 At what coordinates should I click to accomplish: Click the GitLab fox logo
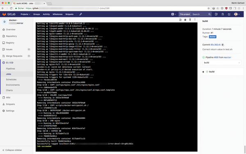pyautogui.click(x=4, y=14)
